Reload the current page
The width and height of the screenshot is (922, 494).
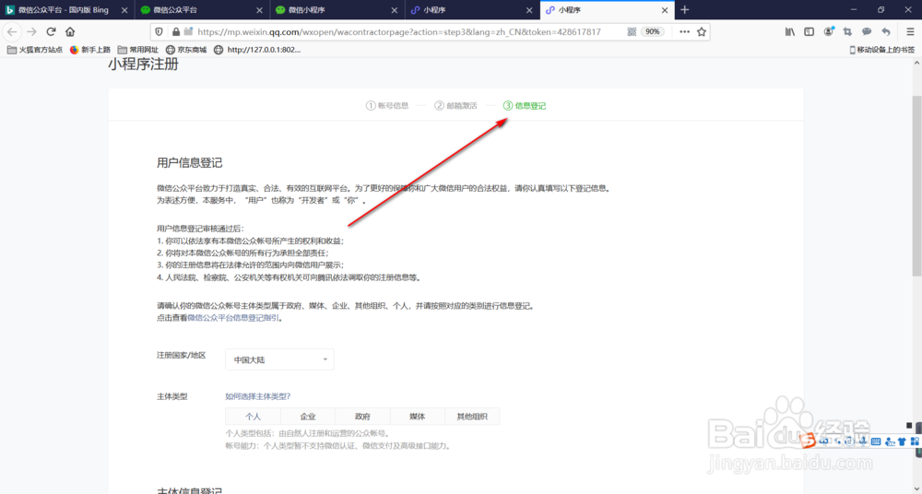(x=51, y=31)
